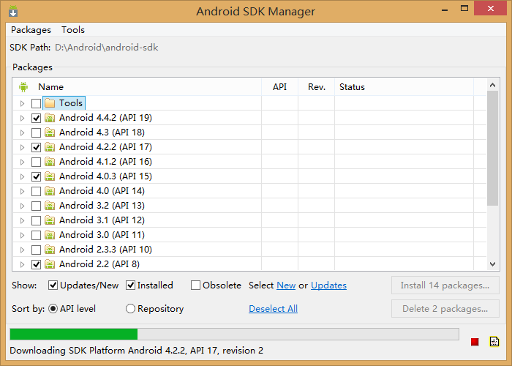Click the download progress bar
512x366 pixels.
pyautogui.click(x=234, y=335)
